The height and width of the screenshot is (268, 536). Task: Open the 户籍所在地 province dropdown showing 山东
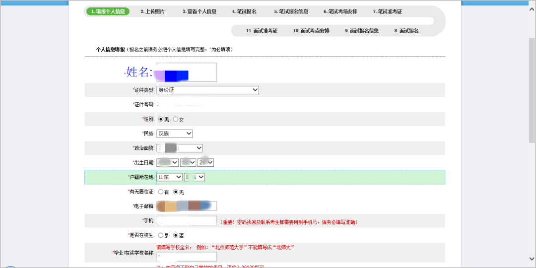point(169,177)
